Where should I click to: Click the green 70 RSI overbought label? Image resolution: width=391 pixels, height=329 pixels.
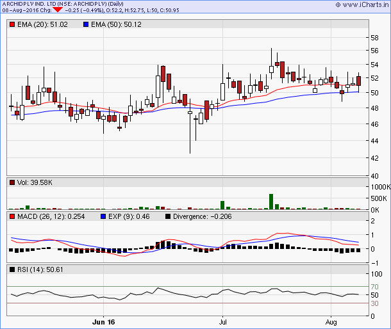(x=374, y=287)
